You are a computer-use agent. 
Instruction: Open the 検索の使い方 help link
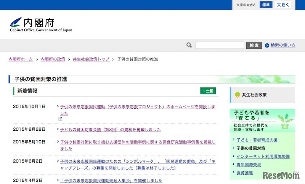point(283,45)
